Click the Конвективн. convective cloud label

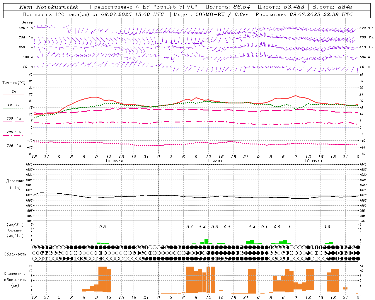15,274
